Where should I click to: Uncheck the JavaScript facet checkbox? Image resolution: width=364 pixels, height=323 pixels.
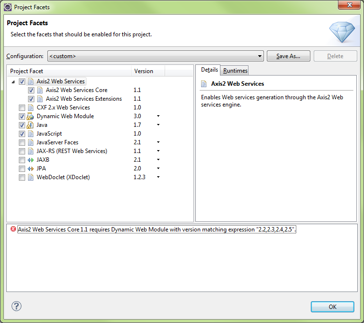coord(22,134)
